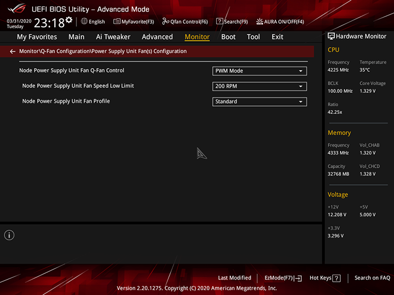Open the clock settings gear icon
The width and height of the screenshot is (394, 295).
coord(69,20)
